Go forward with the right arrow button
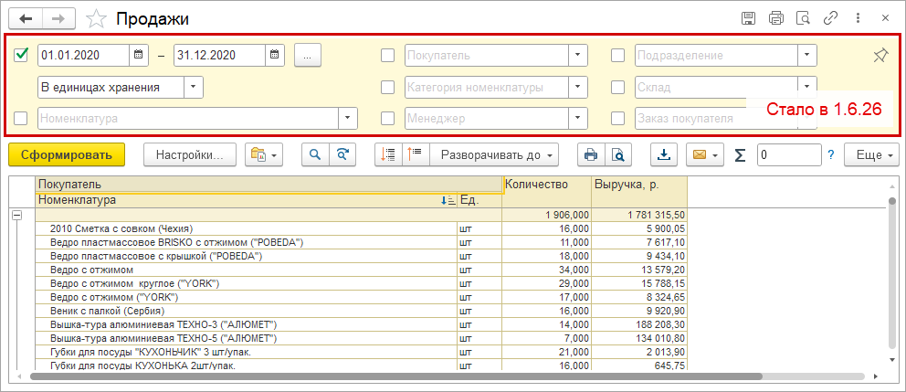 (58, 18)
